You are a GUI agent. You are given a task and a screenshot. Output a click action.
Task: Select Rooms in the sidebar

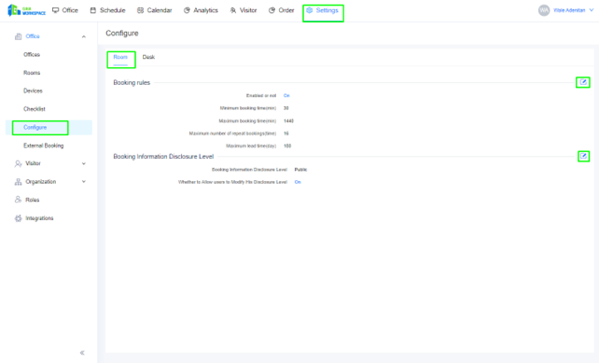(32, 73)
